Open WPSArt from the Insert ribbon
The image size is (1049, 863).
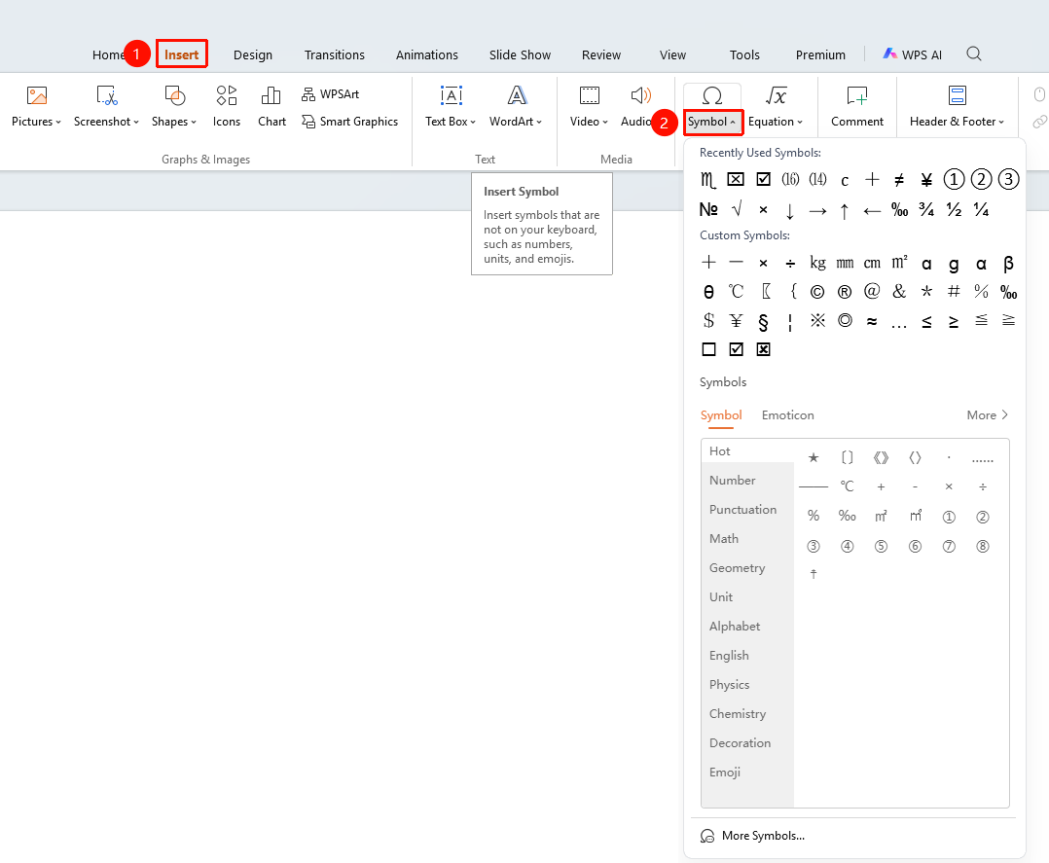click(x=331, y=94)
